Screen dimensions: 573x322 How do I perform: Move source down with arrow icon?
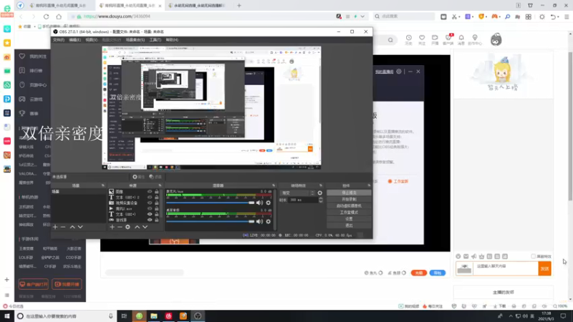tap(145, 227)
